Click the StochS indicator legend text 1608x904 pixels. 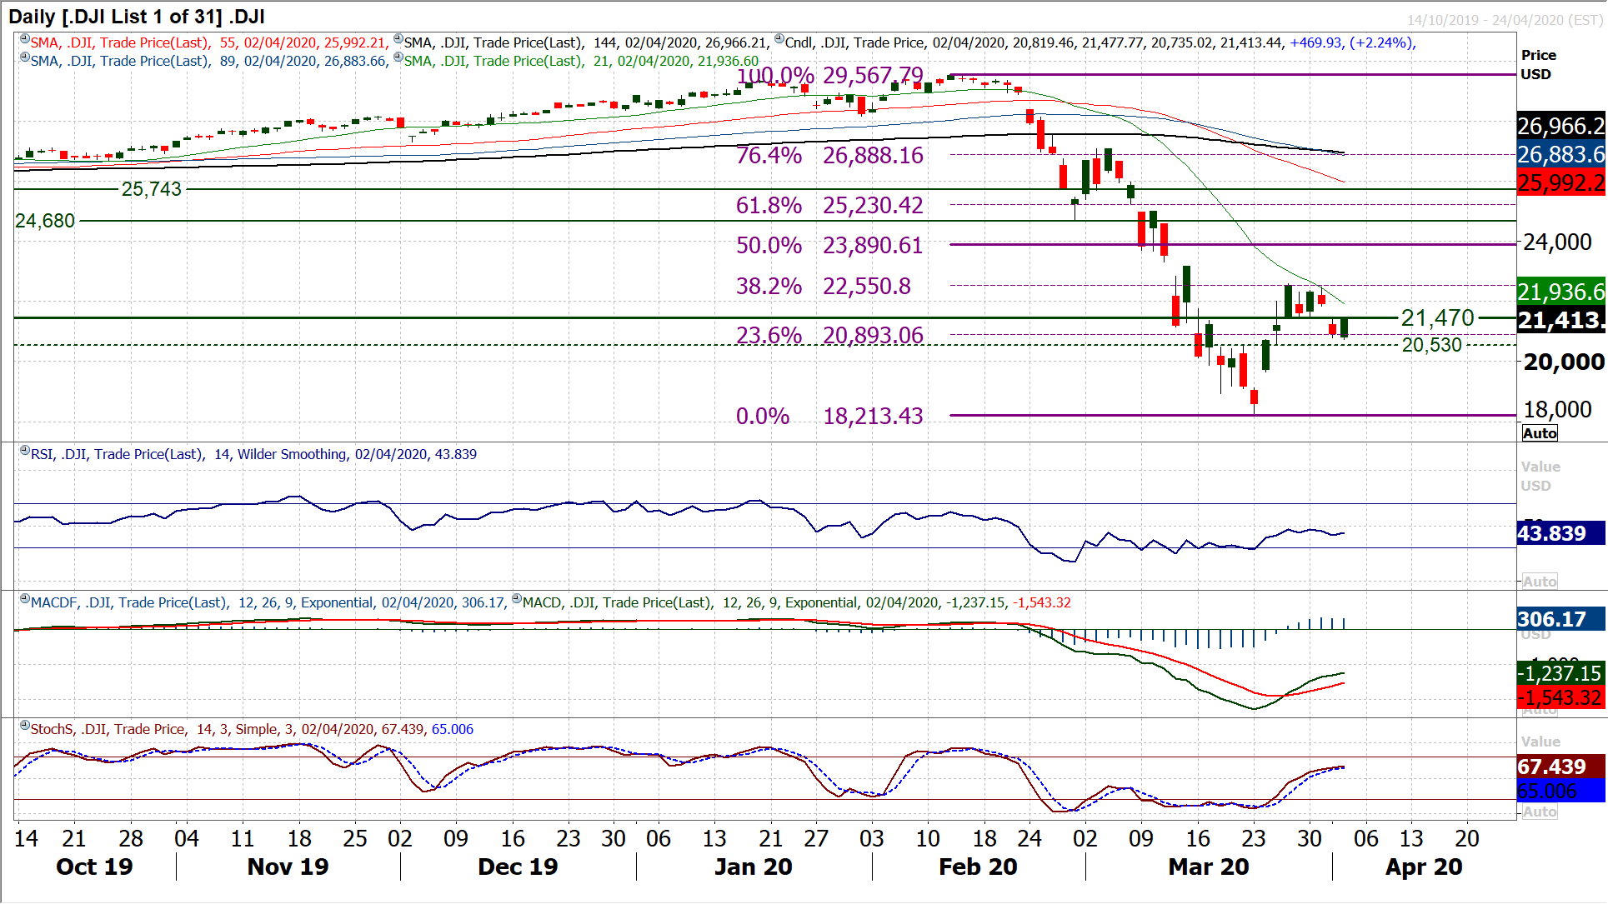click(x=252, y=729)
